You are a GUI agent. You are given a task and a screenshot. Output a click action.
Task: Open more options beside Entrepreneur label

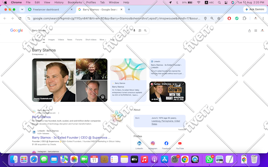coord(46,54)
